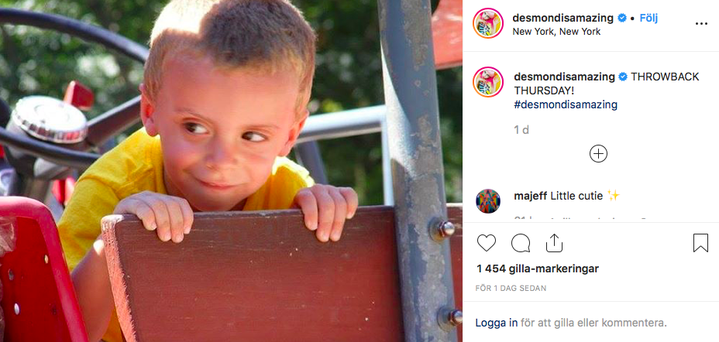Click header verified blue badge

[x=622, y=19]
